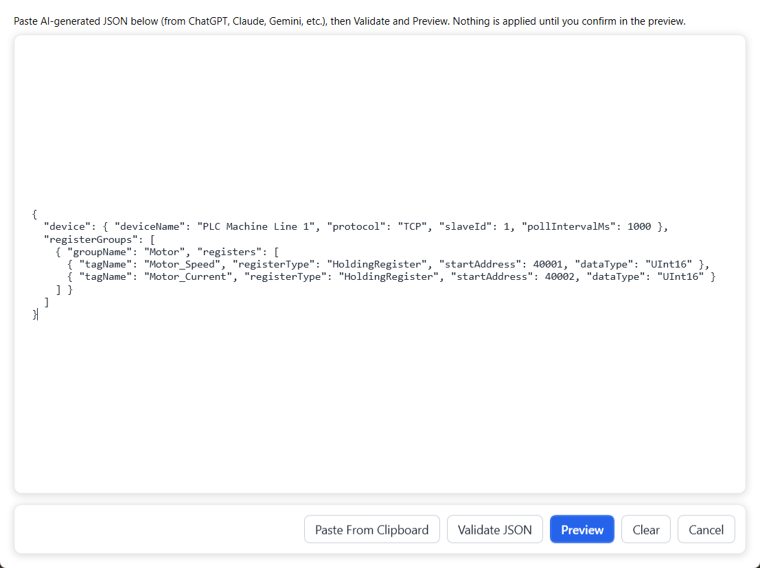Click the opening brace on the JSON's first line
Screen dimensions: 760x568
pos(34,214)
